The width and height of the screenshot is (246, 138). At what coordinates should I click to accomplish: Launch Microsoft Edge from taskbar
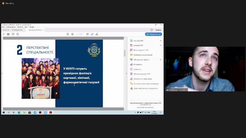19,113
